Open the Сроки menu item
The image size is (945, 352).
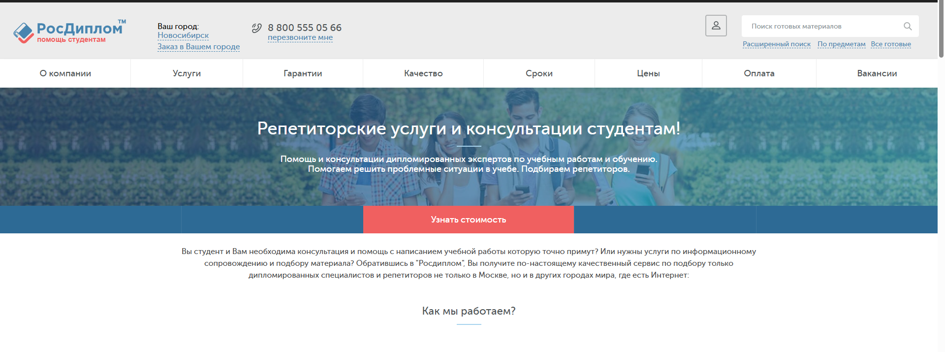(x=539, y=73)
